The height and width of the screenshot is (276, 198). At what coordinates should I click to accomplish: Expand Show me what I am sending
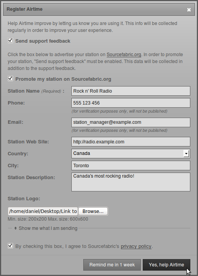pyautogui.click(x=48, y=228)
